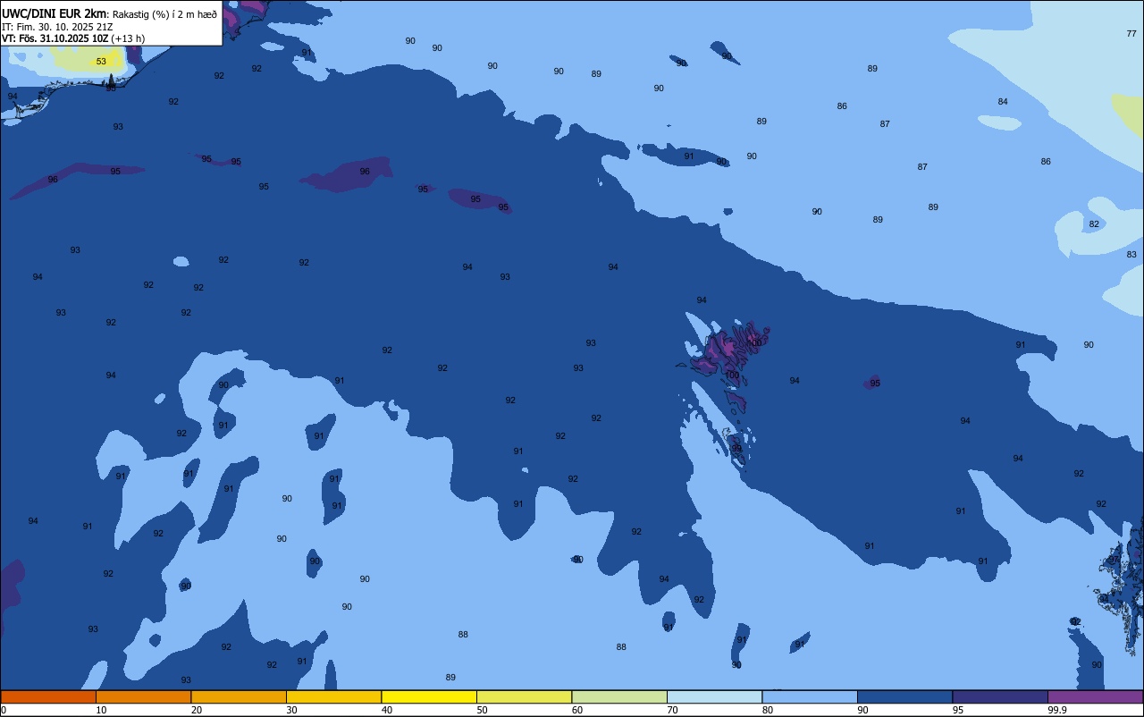Click the 83 value near right edge
Screen dimensions: 1144x717
(1131, 255)
